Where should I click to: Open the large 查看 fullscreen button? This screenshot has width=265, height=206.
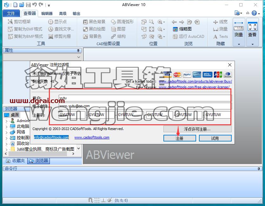[253, 32]
